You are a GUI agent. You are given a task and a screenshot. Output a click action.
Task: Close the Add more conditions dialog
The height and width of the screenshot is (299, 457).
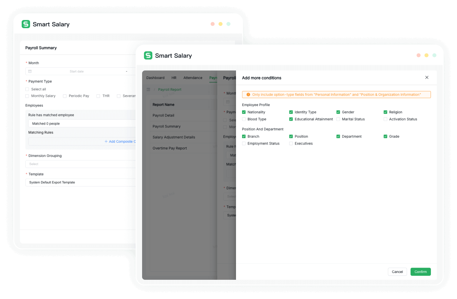[x=427, y=78]
